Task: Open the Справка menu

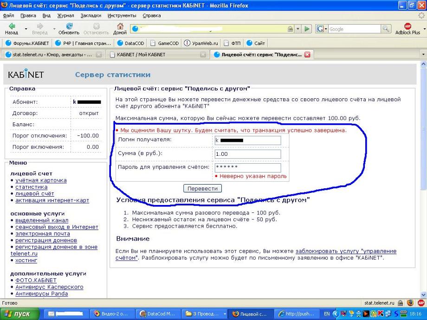Action: [x=152, y=15]
